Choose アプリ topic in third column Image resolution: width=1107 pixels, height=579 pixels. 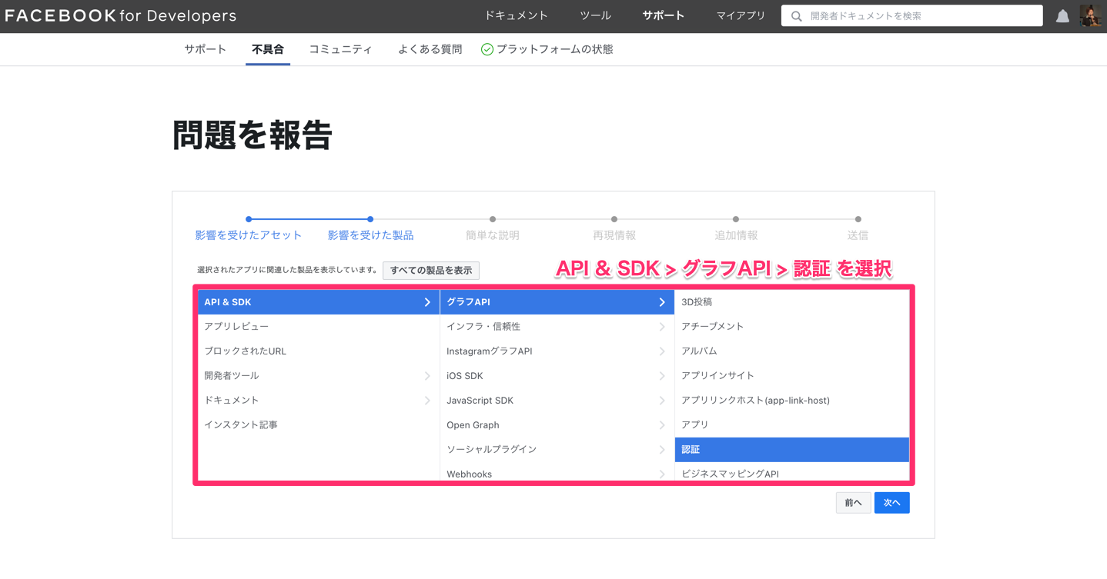click(792, 425)
